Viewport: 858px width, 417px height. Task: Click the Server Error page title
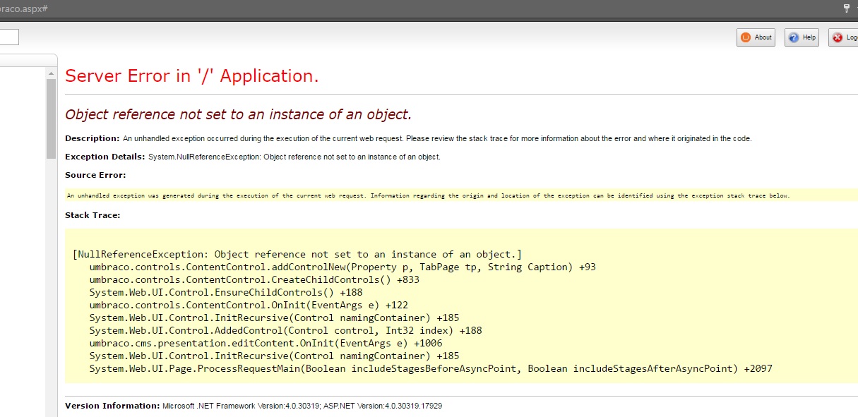pyautogui.click(x=191, y=75)
